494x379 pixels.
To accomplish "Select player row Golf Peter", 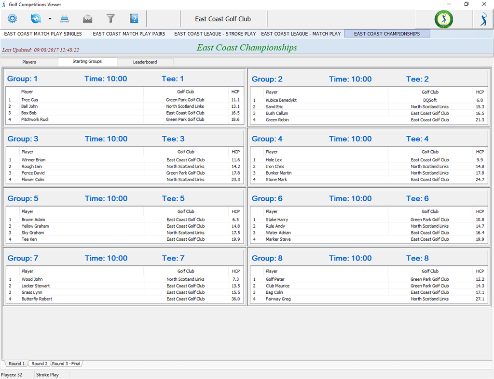I will pos(369,279).
